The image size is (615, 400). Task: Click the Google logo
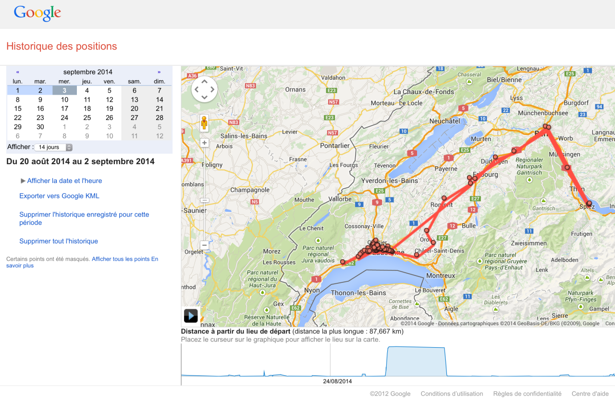pos(37,13)
